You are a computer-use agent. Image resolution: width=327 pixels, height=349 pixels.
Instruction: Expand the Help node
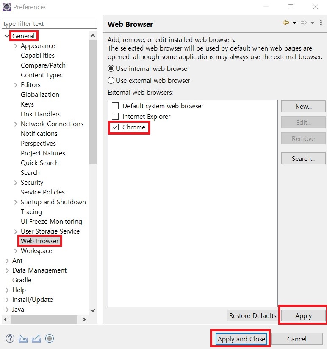[7, 290]
